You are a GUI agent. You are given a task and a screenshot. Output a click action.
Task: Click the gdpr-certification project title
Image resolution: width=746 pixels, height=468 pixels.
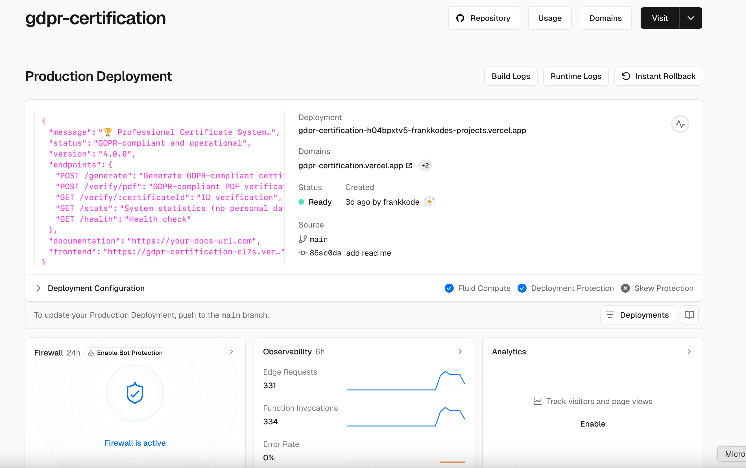(95, 18)
